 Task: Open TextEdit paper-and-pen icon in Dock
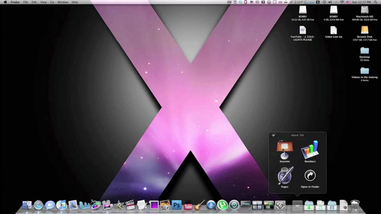coord(142,205)
